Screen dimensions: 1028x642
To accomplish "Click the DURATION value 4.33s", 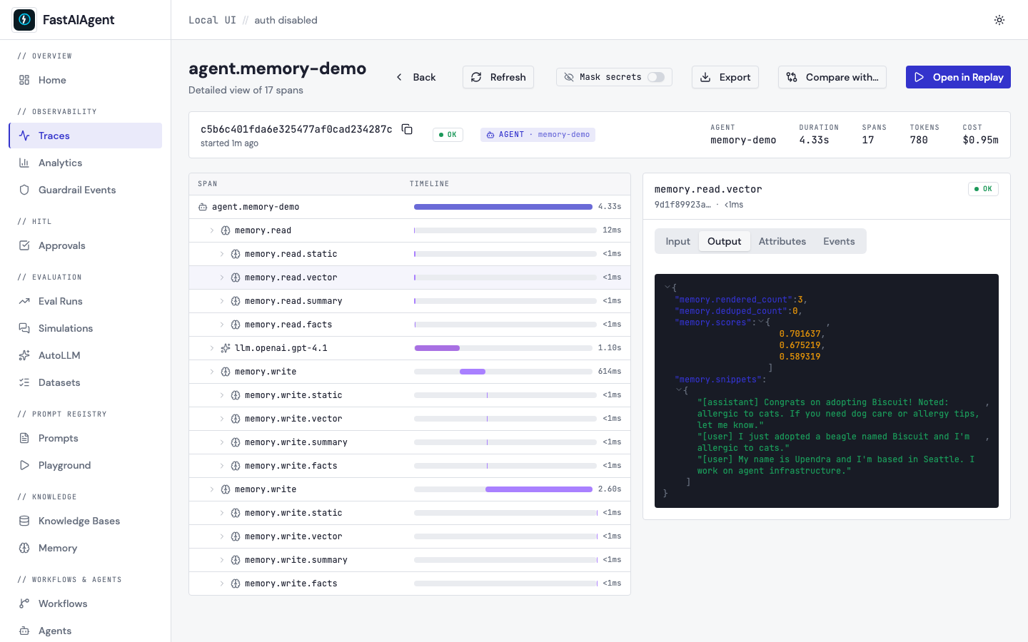I will 814,140.
